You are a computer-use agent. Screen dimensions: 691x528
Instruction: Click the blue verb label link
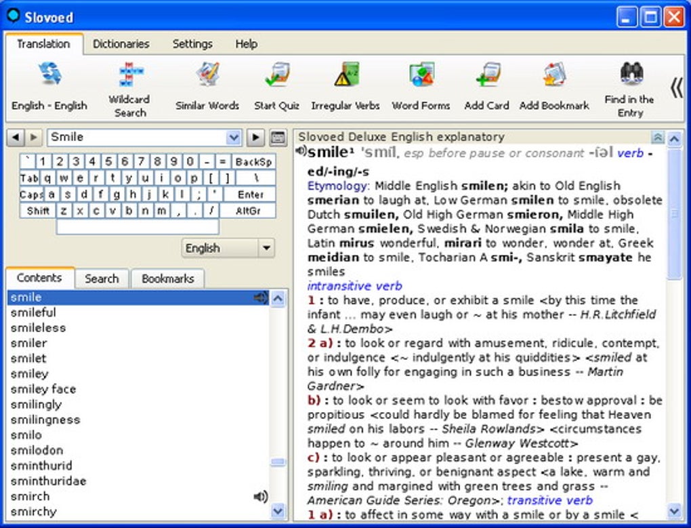[630, 153]
